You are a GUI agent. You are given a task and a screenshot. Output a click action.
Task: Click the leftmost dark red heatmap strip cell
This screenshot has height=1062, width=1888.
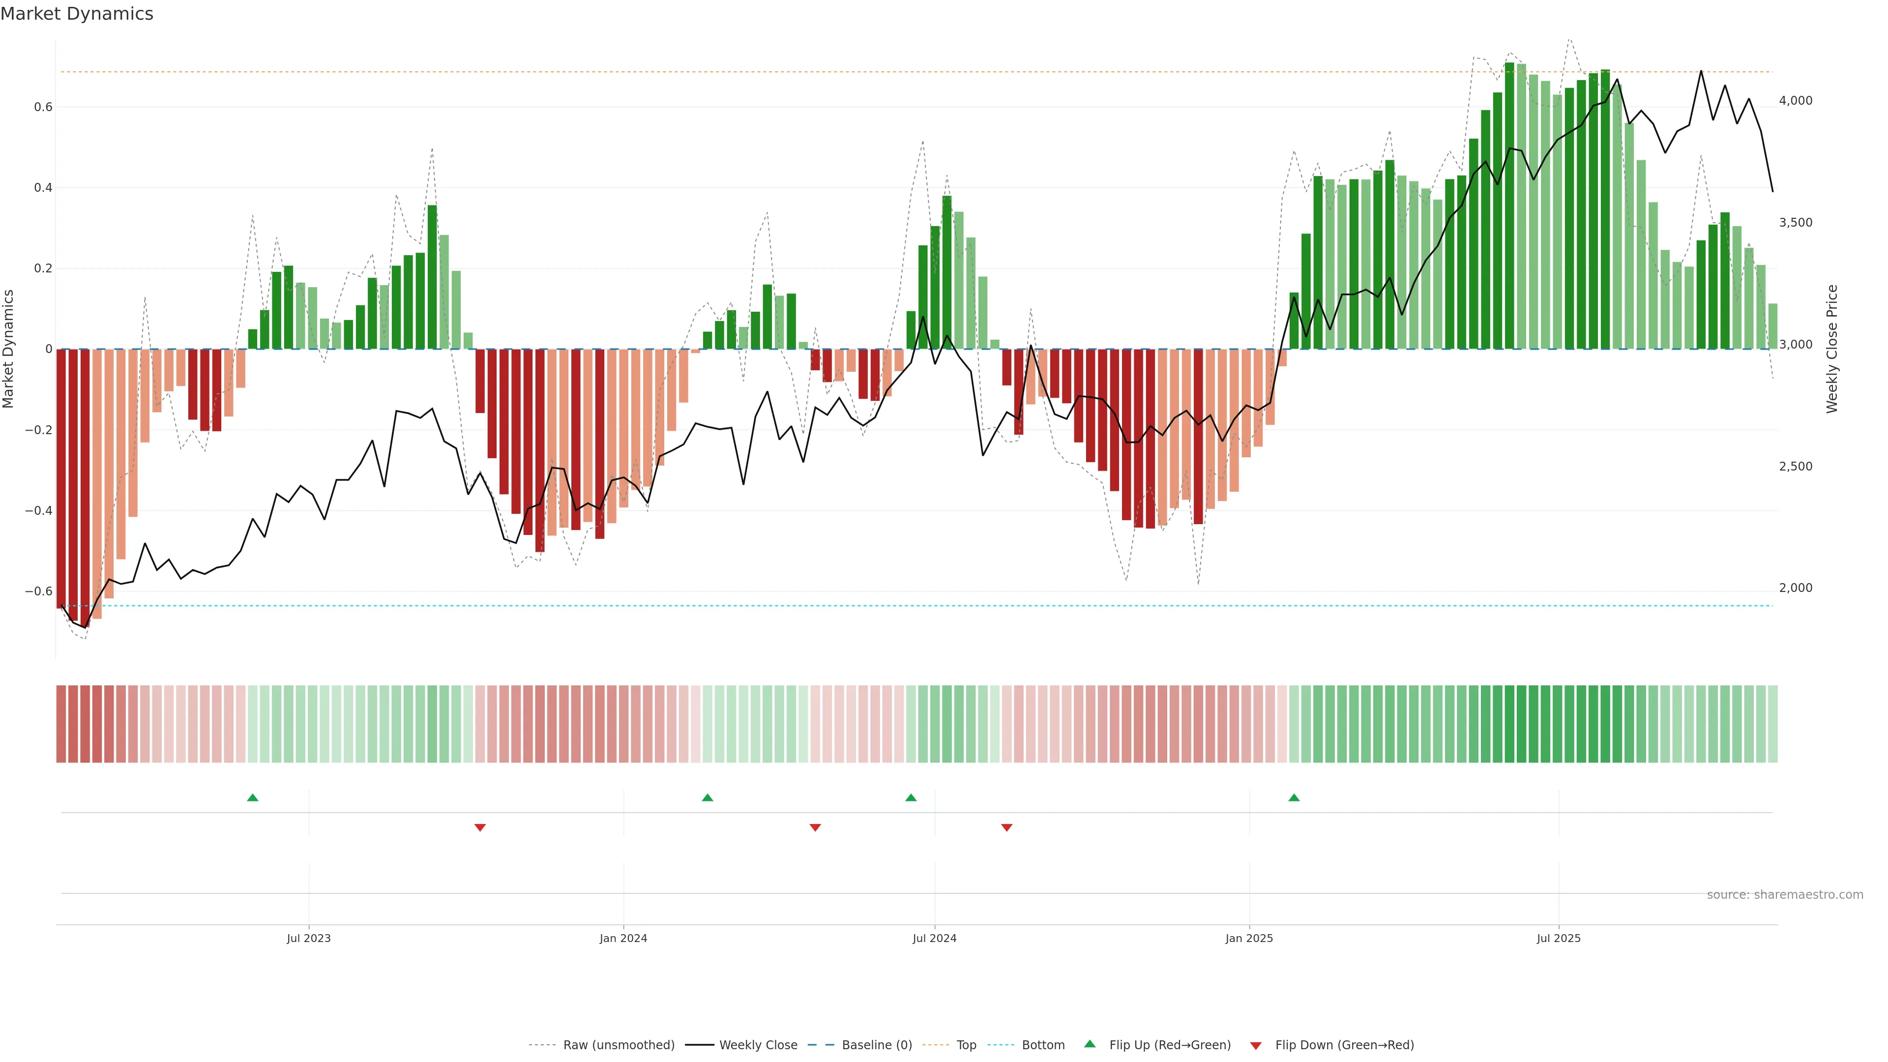point(61,724)
